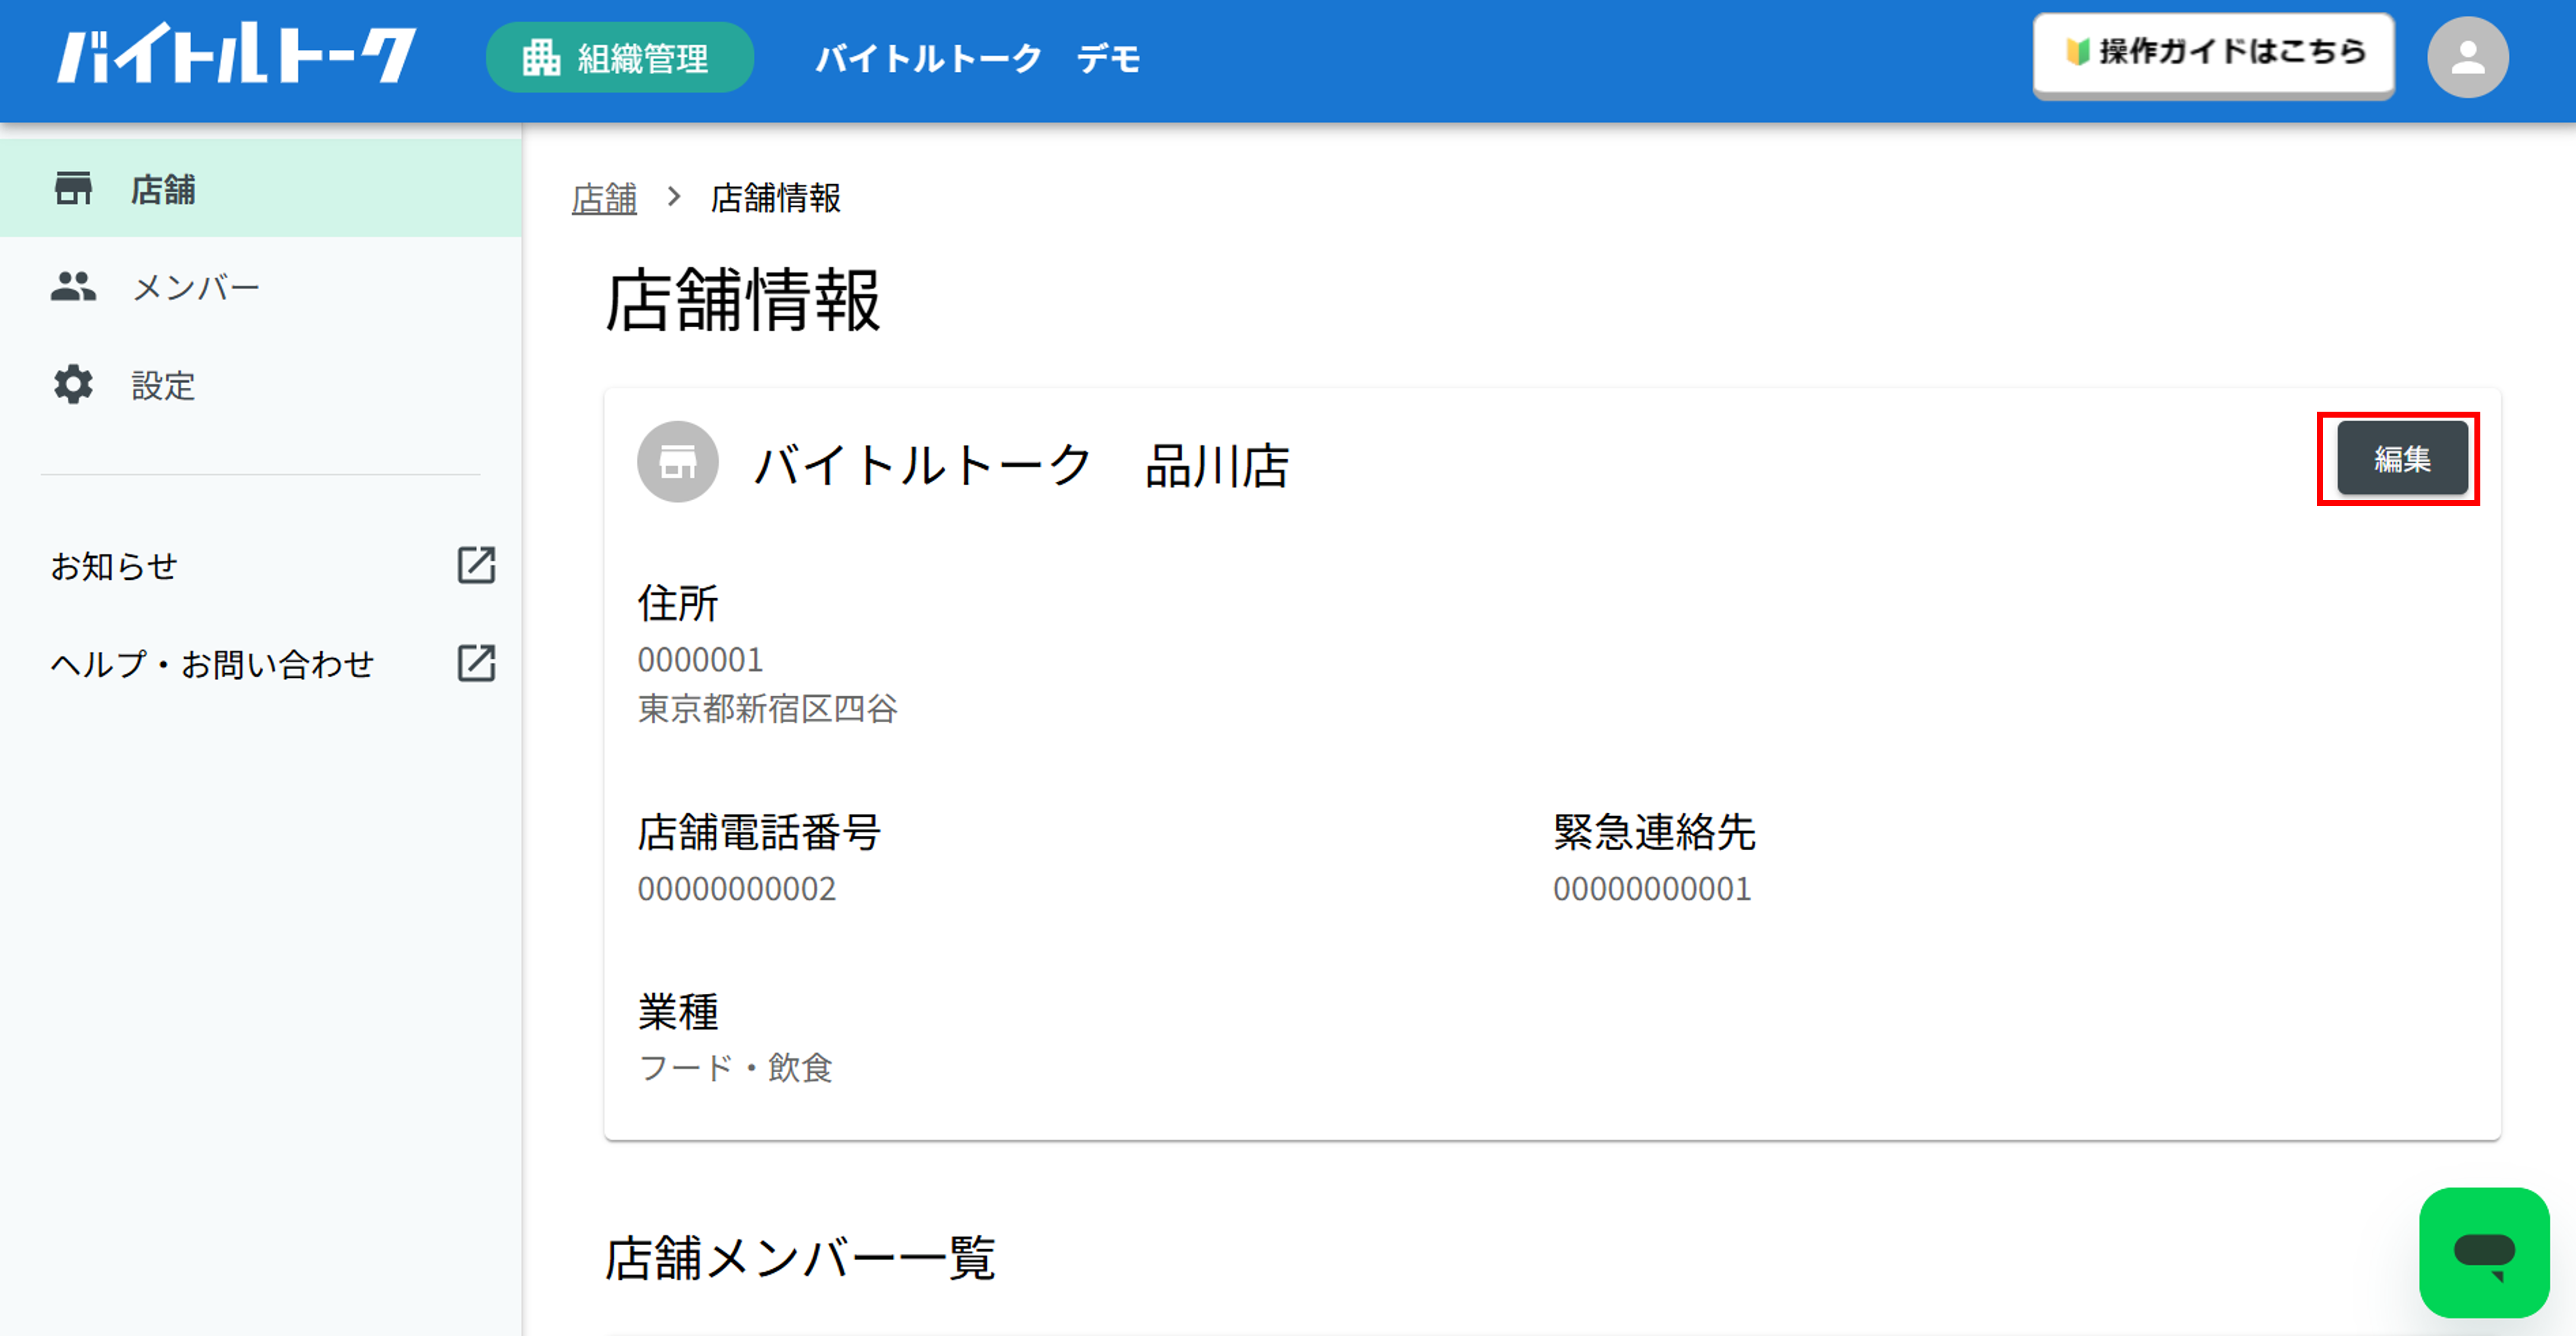Open the 組織管理 organization button
Image resolution: width=2576 pixels, height=1336 pixels.
[x=620, y=58]
